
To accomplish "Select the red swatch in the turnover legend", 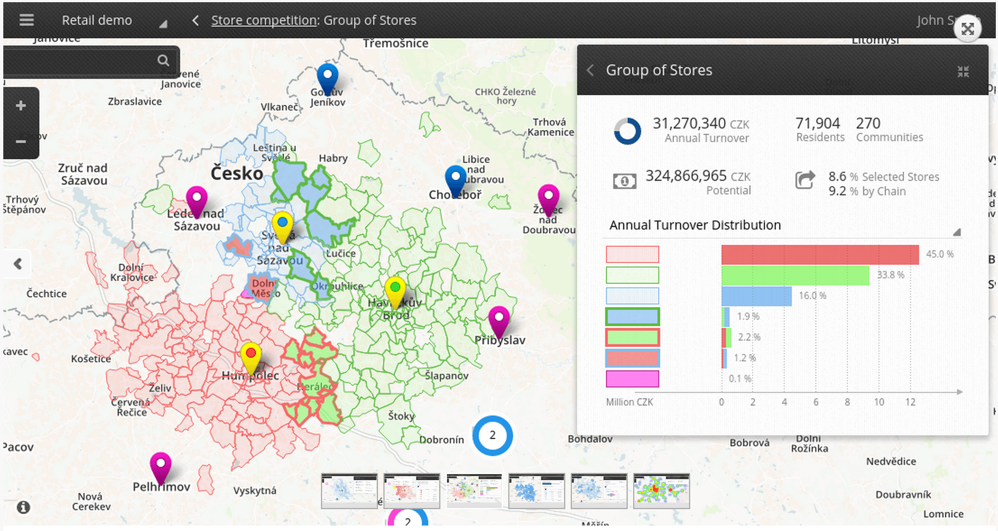I will pyautogui.click(x=632, y=254).
